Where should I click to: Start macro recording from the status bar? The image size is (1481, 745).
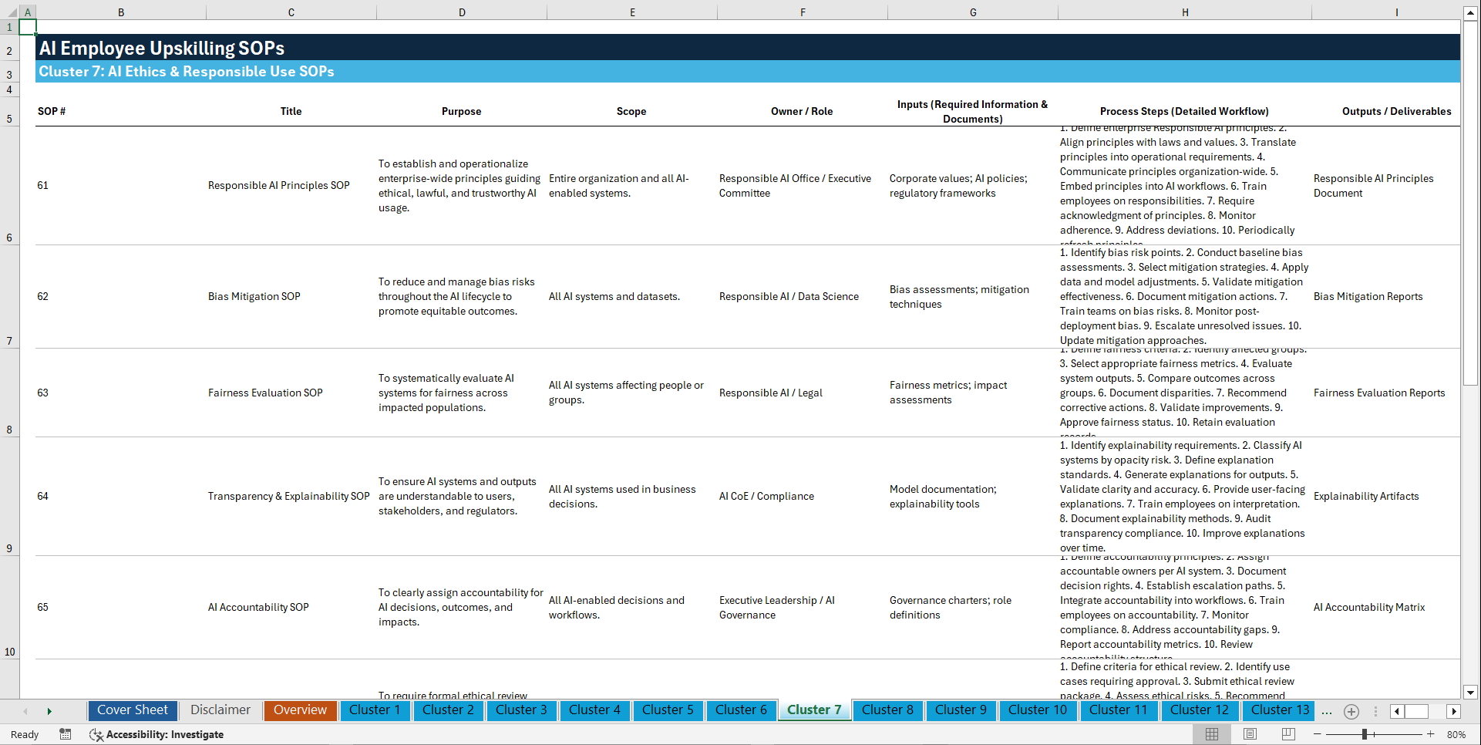66,735
